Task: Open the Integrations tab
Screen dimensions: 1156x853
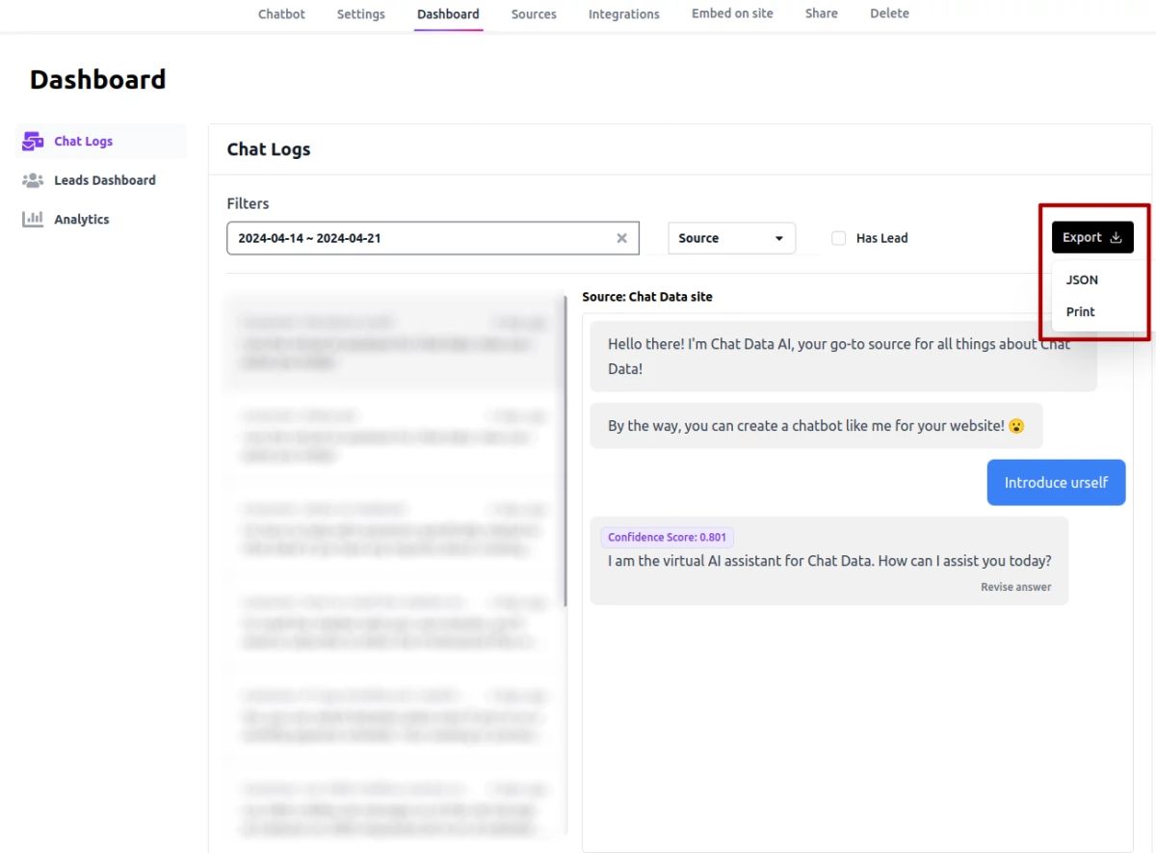Action: [624, 13]
